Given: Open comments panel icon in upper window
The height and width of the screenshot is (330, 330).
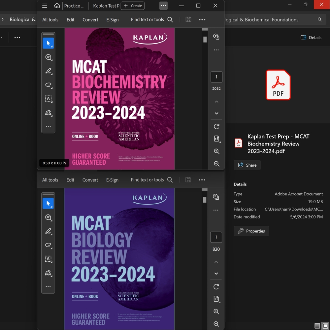Looking at the screenshot, I should click(216, 37).
